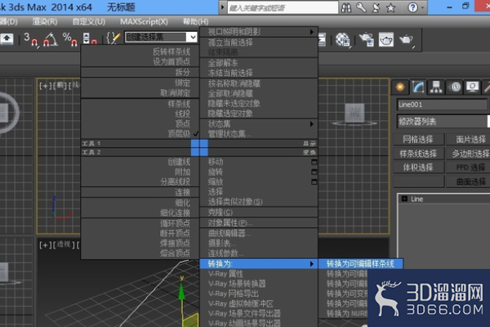Image resolution: width=490 pixels, height=327 pixels.
Task: Click the FFD 选择 modifier button
Action: pos(469,168)
